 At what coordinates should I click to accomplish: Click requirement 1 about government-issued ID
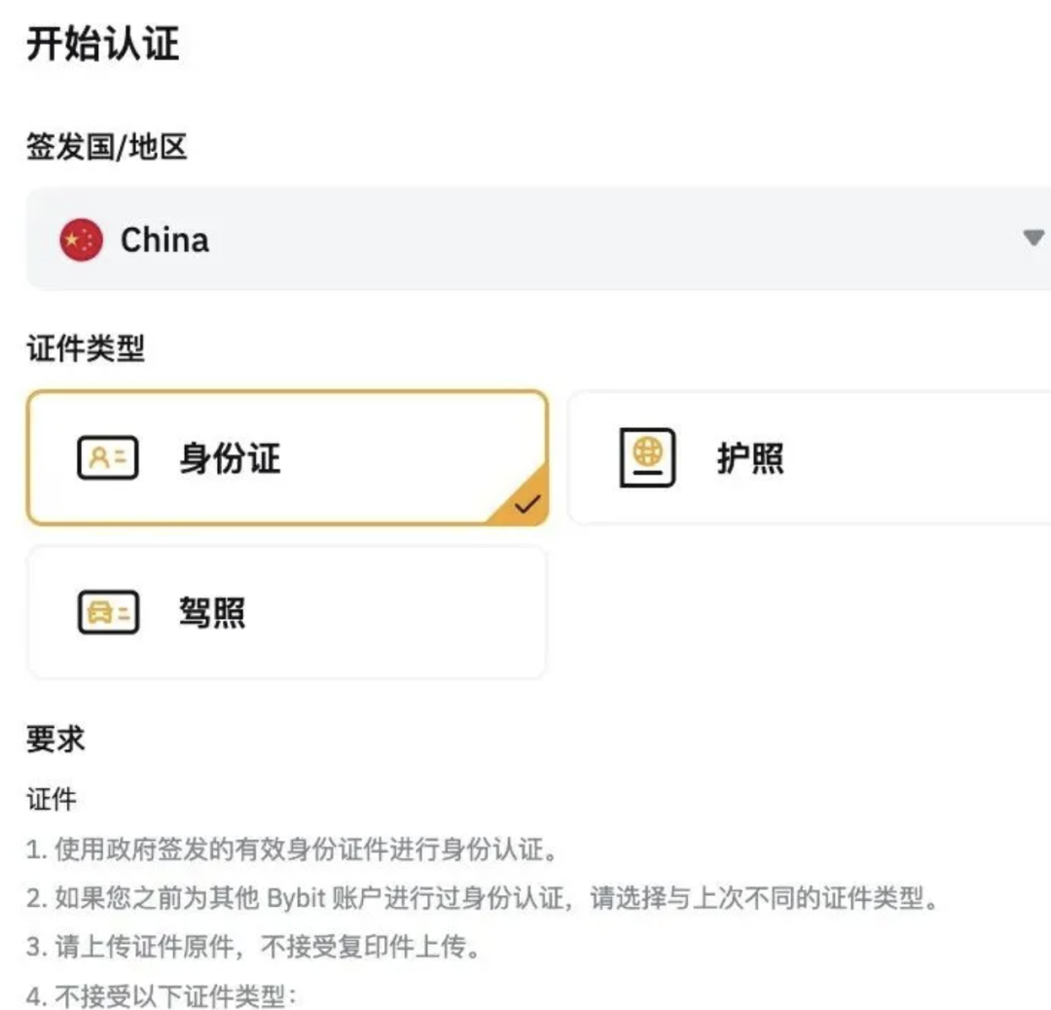click(292, 849)
